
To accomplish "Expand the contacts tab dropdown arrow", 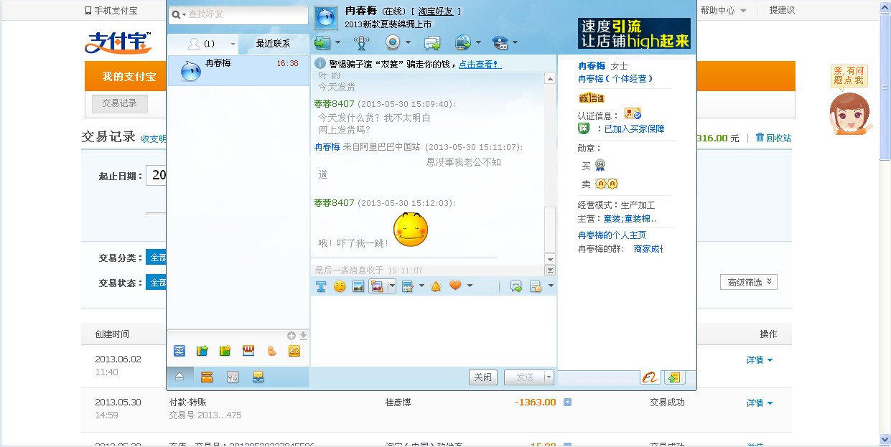I will pyautogui.click(x=232, y=44).
